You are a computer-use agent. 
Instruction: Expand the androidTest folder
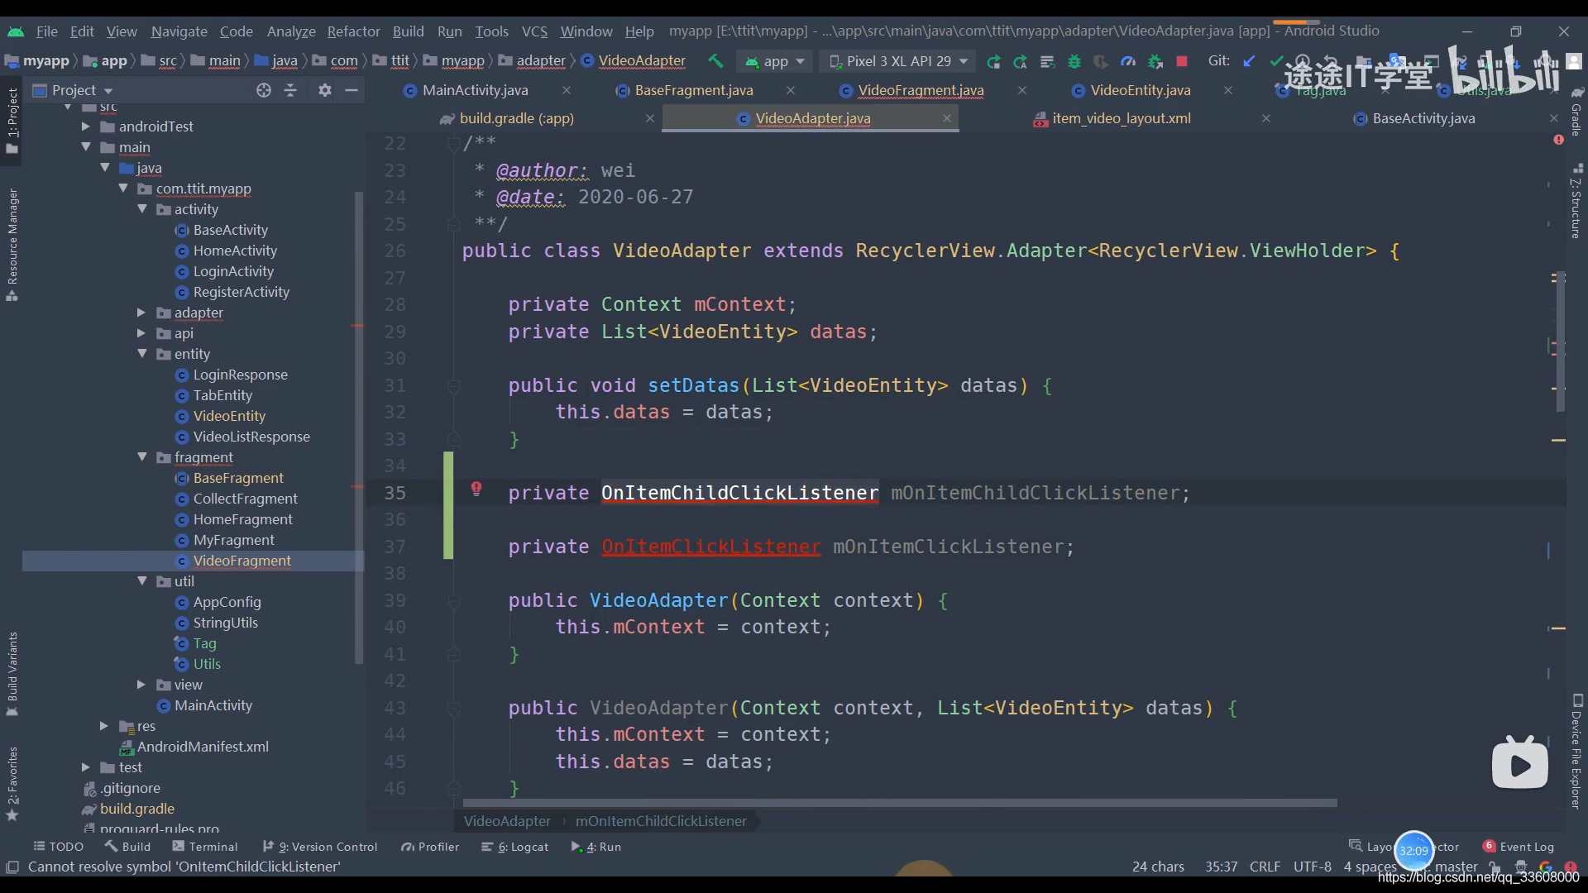point(85,127)
